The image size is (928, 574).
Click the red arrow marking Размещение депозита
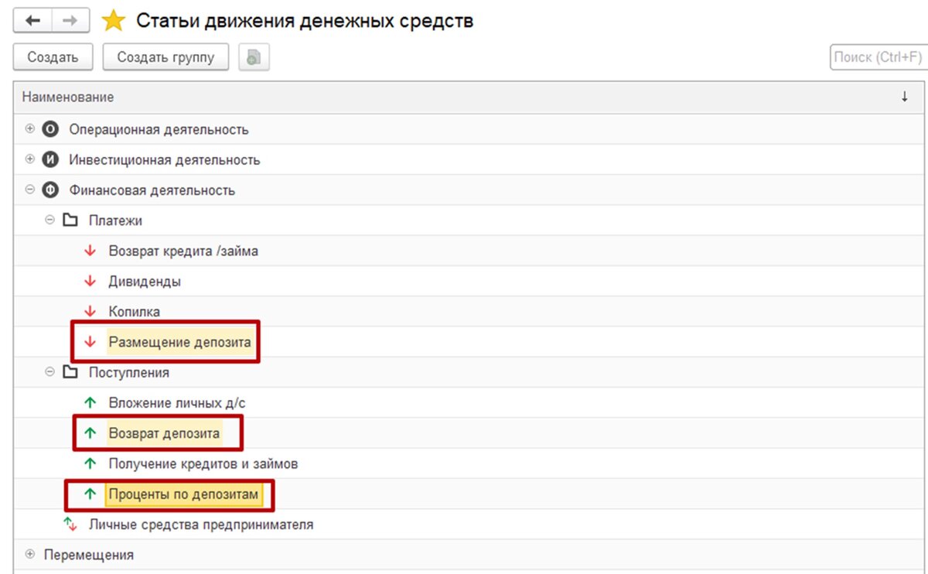[90, 341]
